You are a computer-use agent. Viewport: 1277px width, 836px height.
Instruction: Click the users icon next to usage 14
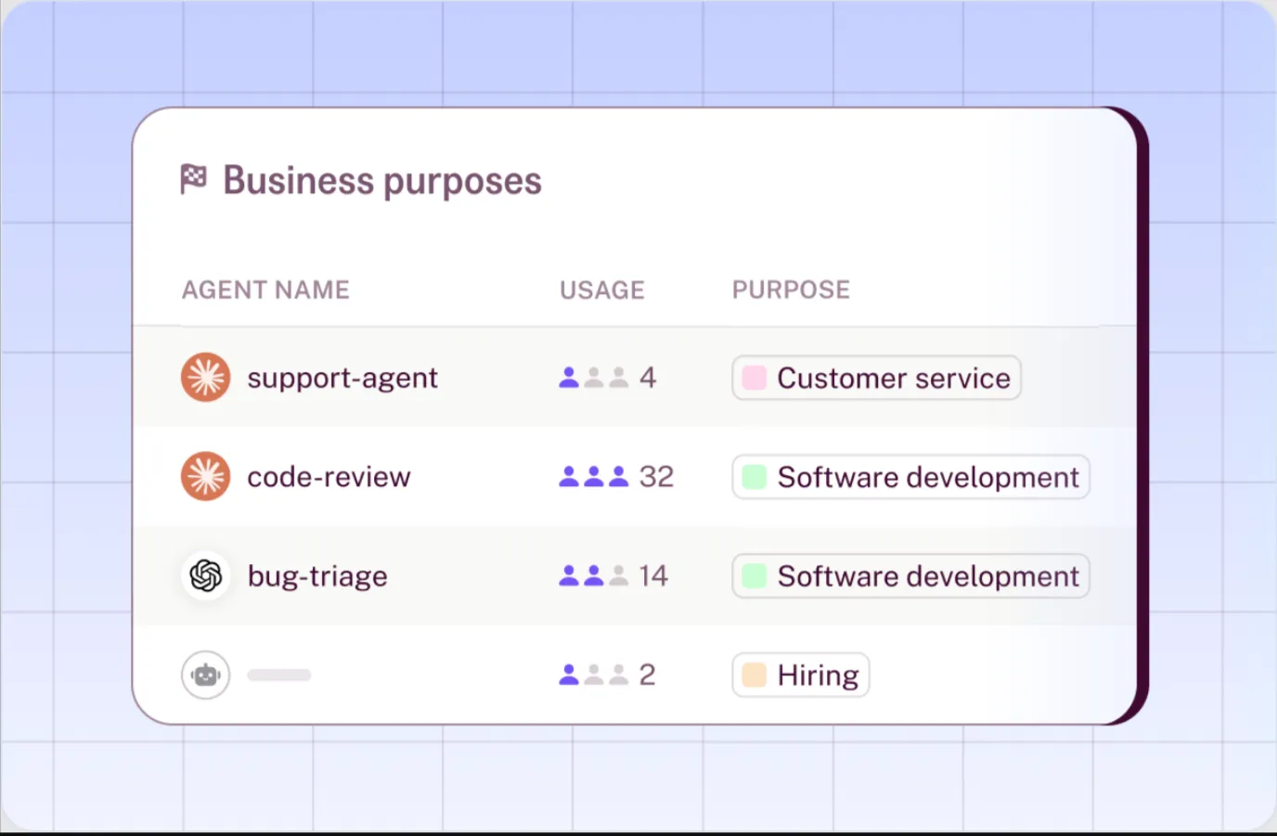(x=594, y=576)
